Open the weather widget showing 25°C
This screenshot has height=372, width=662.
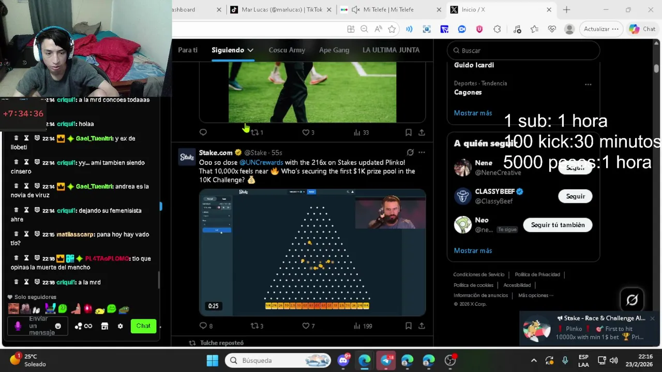(x=28, y=360)
